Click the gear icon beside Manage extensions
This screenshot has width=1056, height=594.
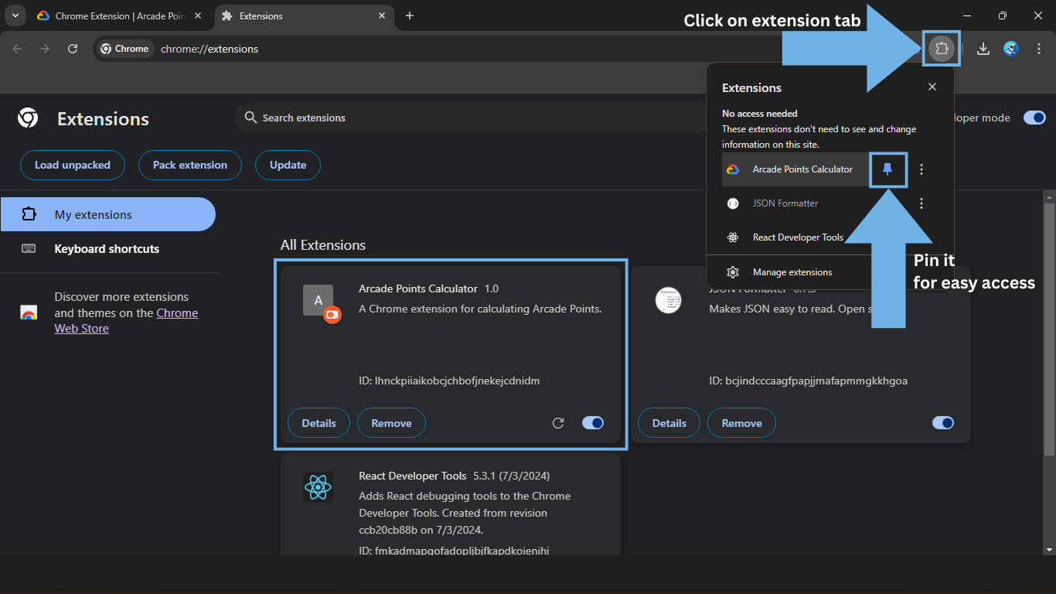(733, 272)
